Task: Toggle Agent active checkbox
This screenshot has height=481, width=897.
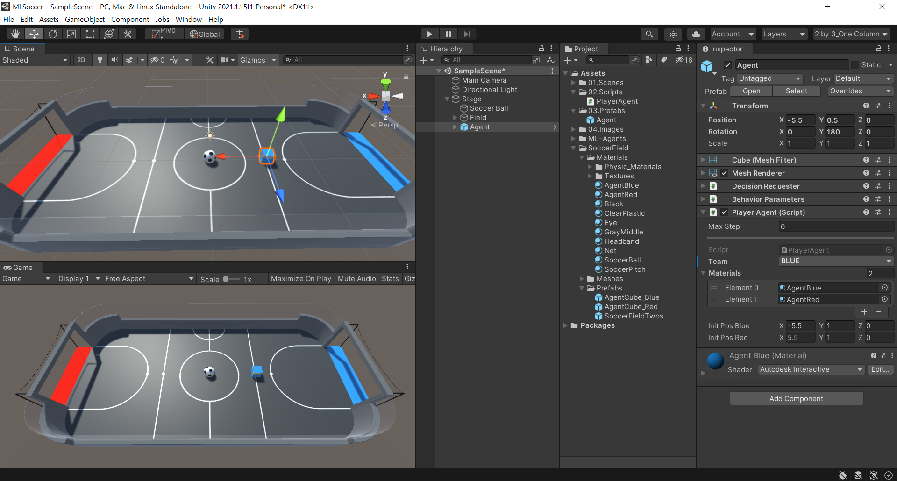Action: coord(727,65)
